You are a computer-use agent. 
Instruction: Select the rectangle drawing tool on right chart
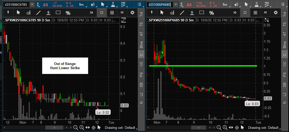[202, 13]
